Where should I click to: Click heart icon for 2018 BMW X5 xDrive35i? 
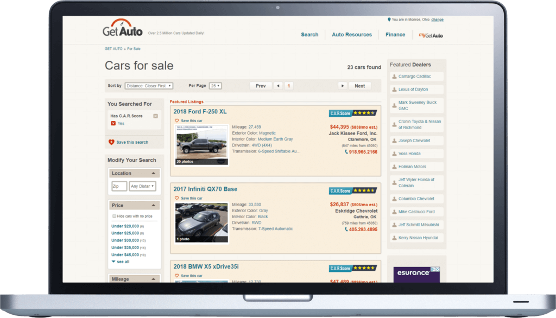click(x=176, y=276)
